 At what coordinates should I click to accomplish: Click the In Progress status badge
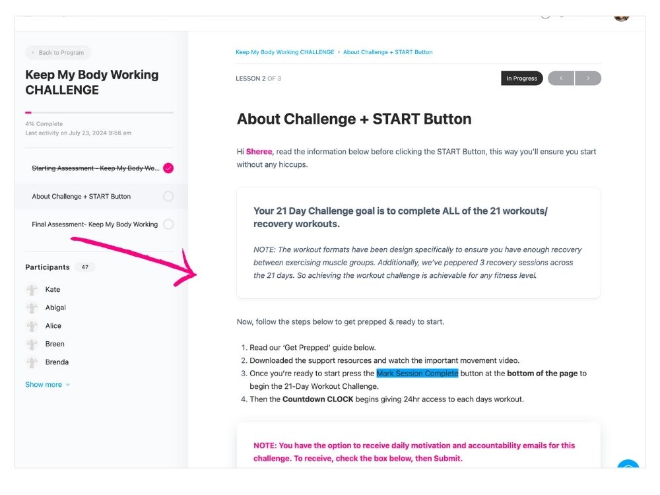click(x=521, y=79)
